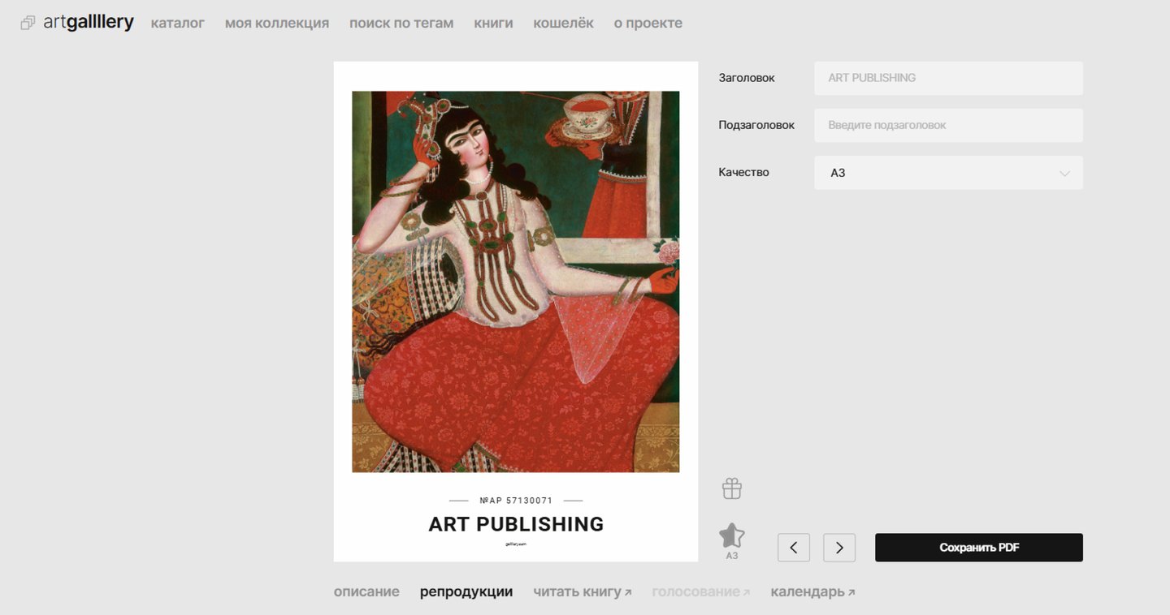This screenshot has width=1170, height=615.
Task: Switch to the описание tab
Action: (x=366, y=591)
